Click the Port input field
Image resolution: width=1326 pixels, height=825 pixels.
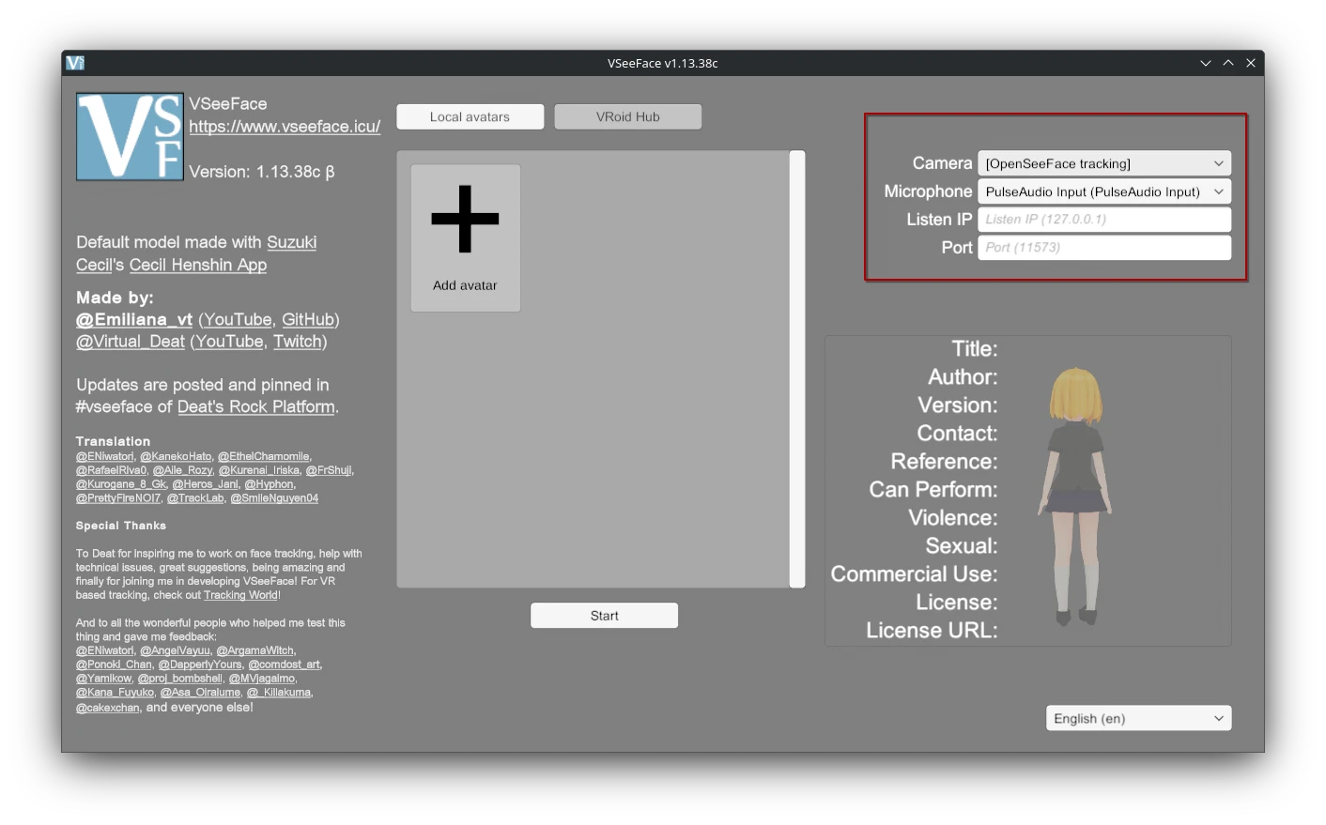click(1104, 247)
